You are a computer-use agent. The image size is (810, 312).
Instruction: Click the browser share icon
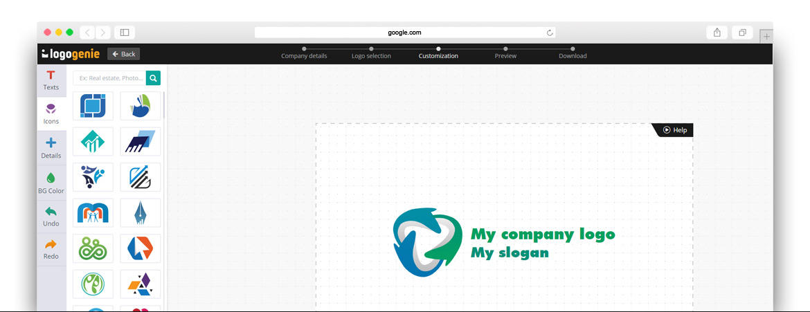pyautogui.click(x=717, y=33)
